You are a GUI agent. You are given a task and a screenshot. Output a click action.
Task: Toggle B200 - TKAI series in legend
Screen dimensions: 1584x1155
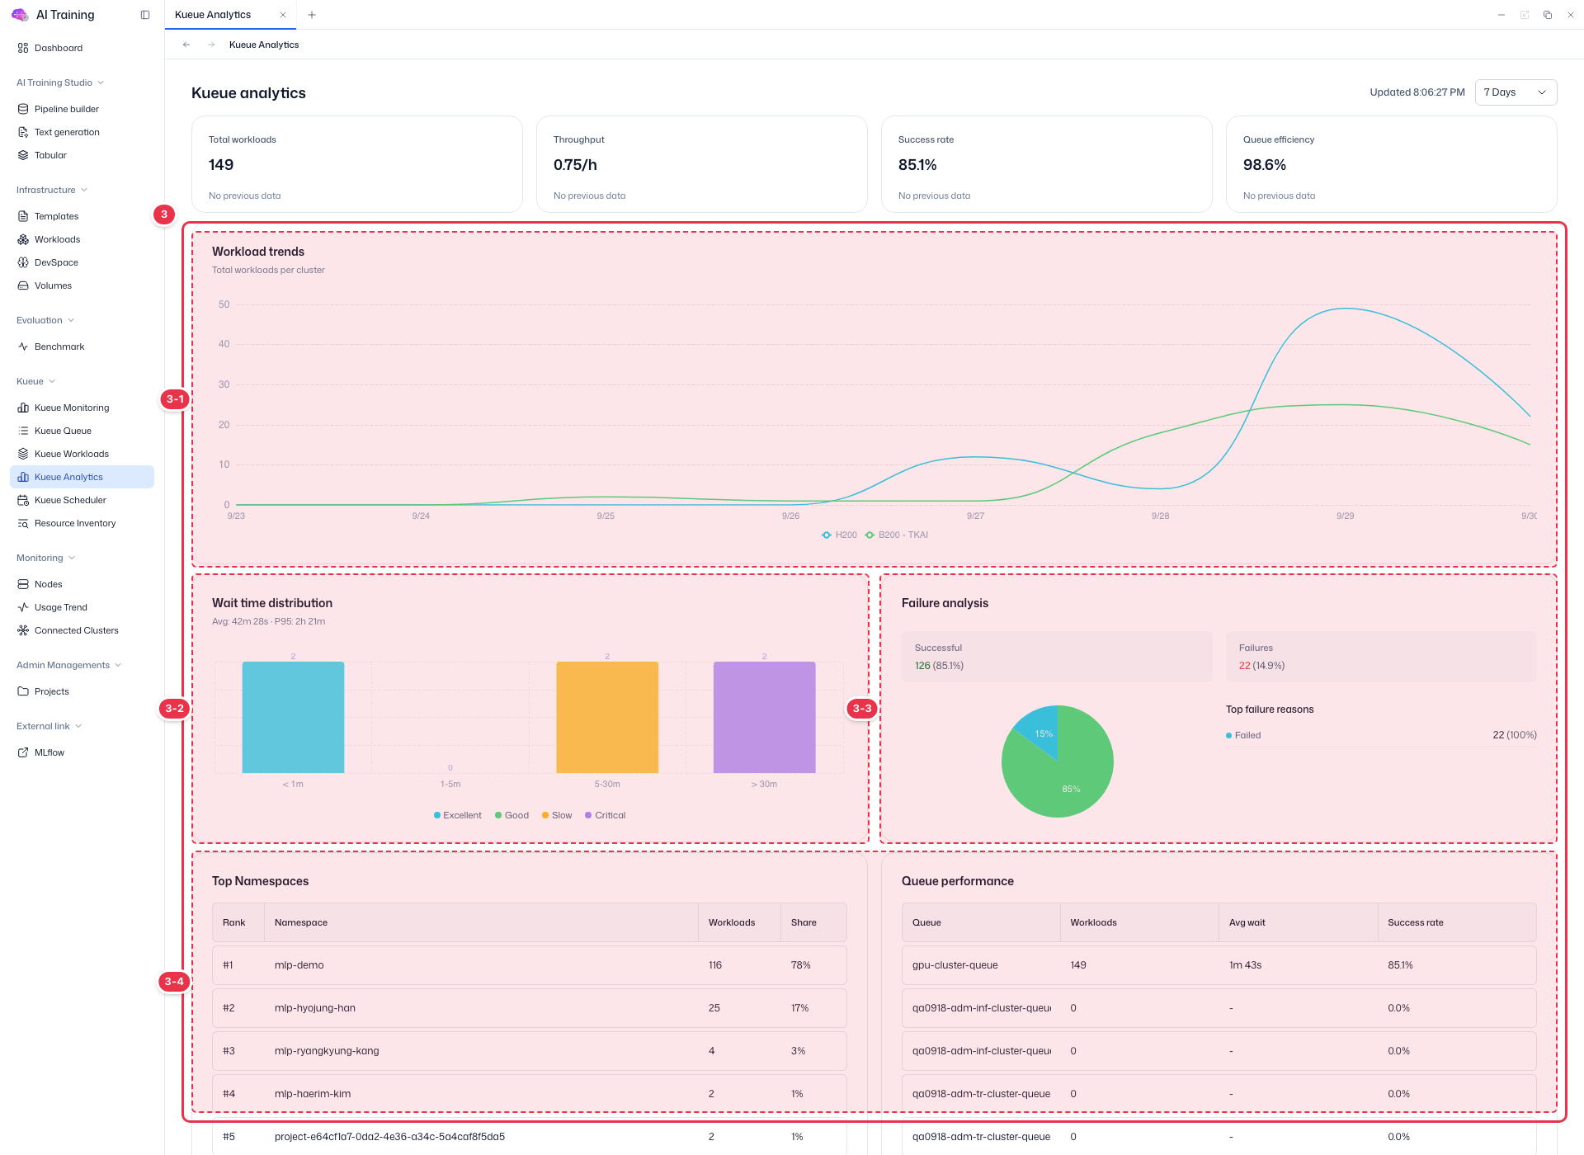point(896,535)
